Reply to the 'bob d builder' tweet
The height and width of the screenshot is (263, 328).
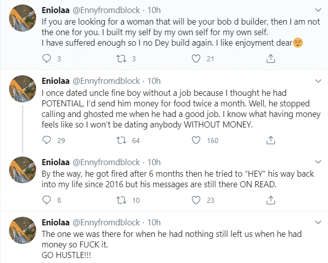tap(47, 59)
